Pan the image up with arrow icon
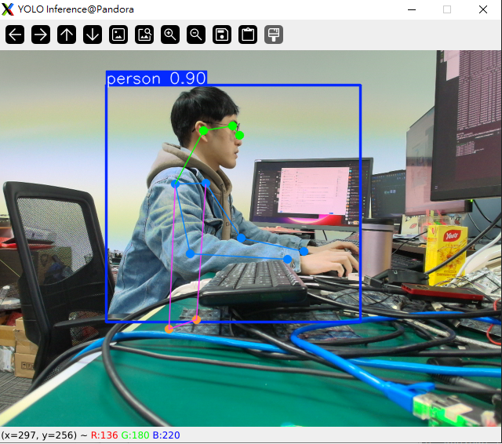 coord(67,35)
